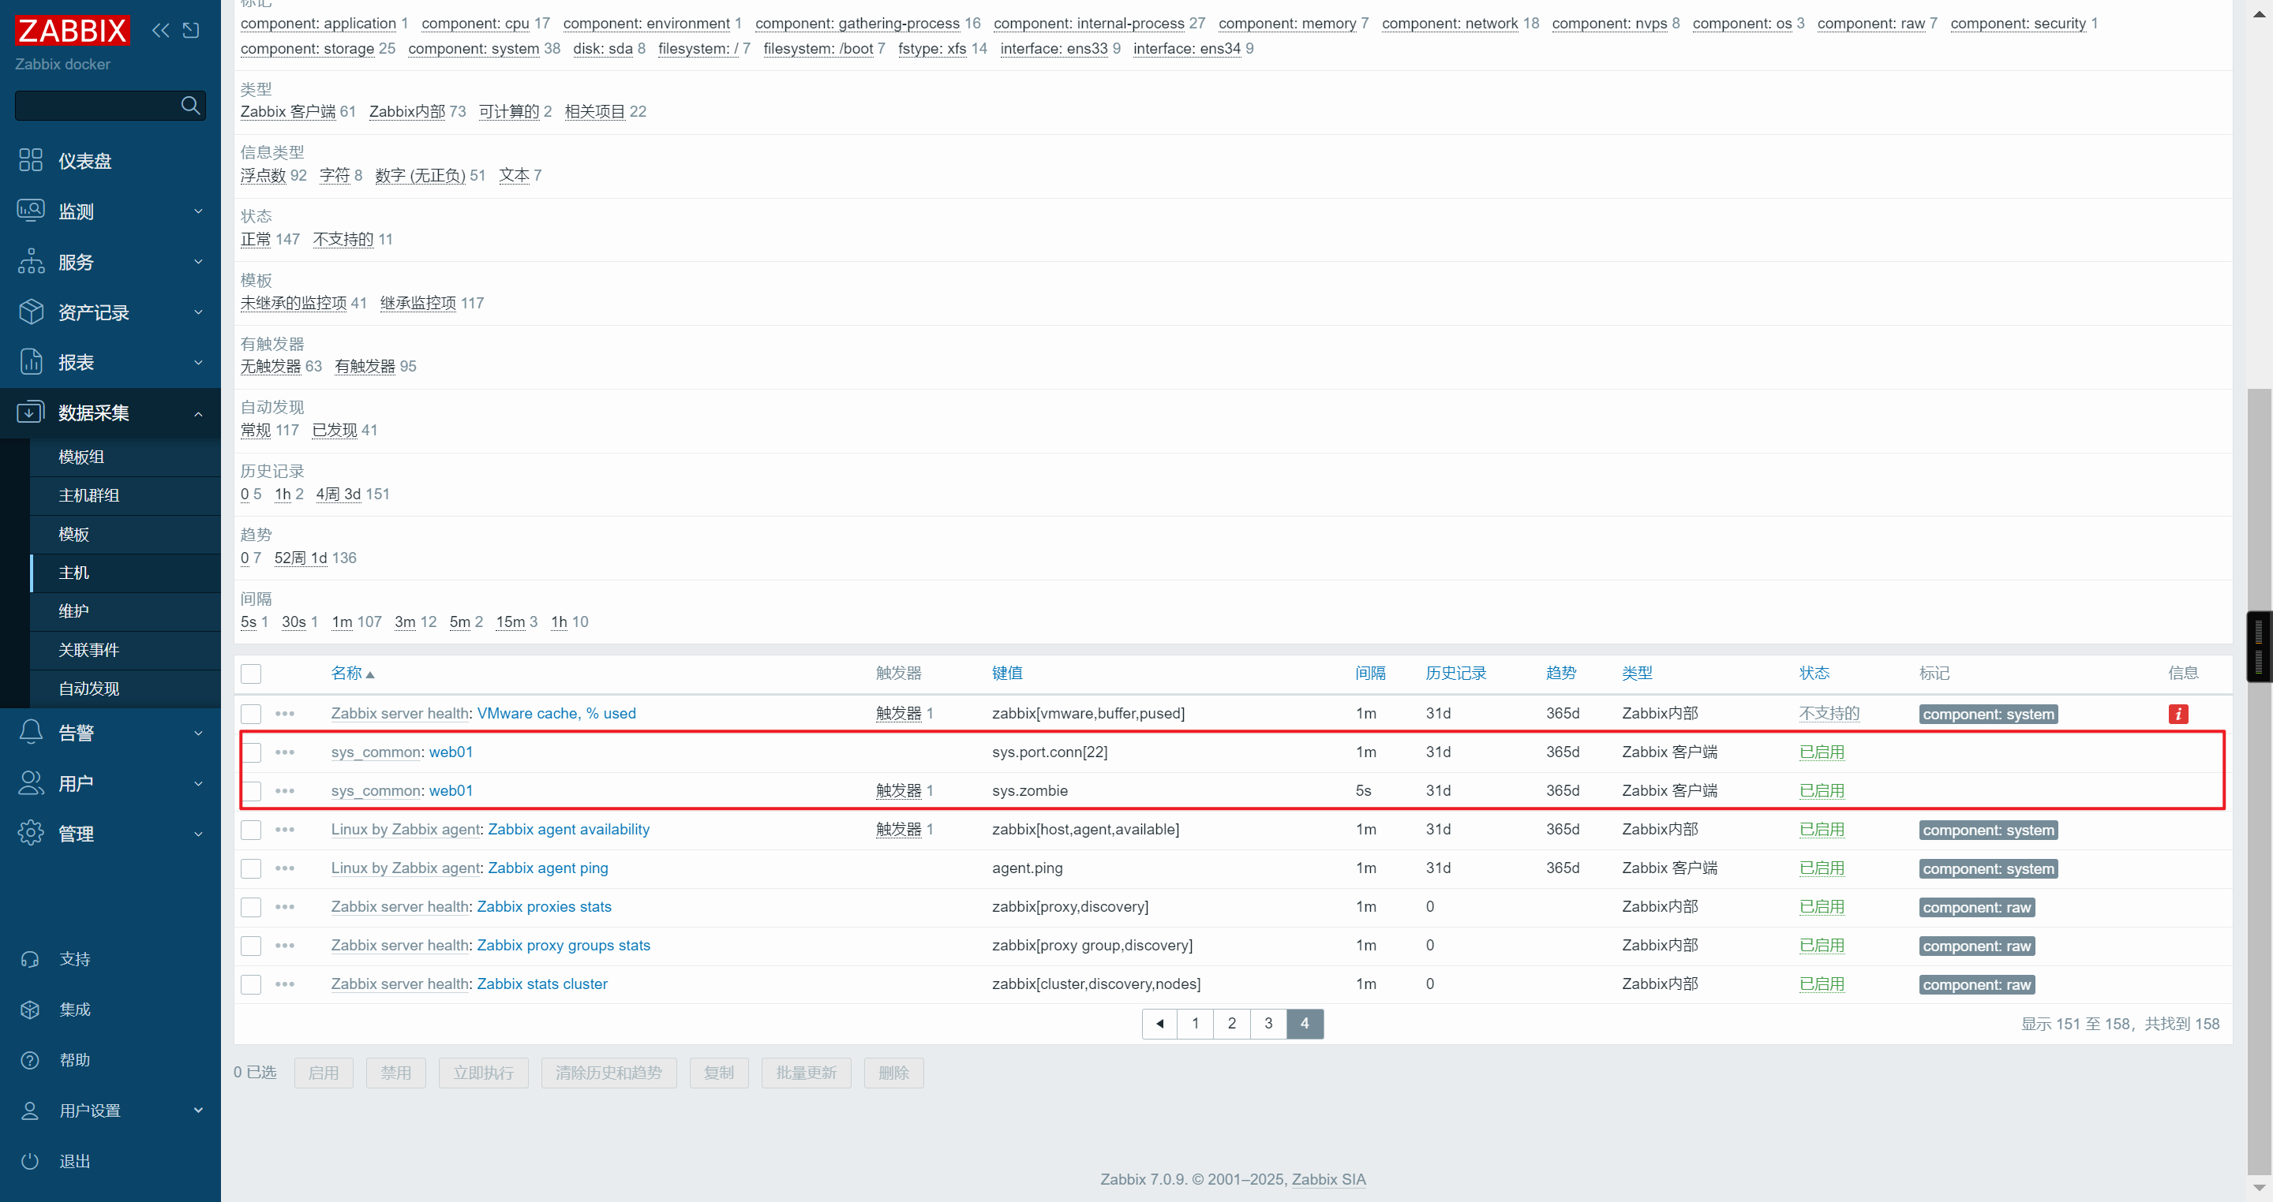Click the 服务 services icon
The width and height of the screenshot is (2273, 1202).
tap(31, 261)
